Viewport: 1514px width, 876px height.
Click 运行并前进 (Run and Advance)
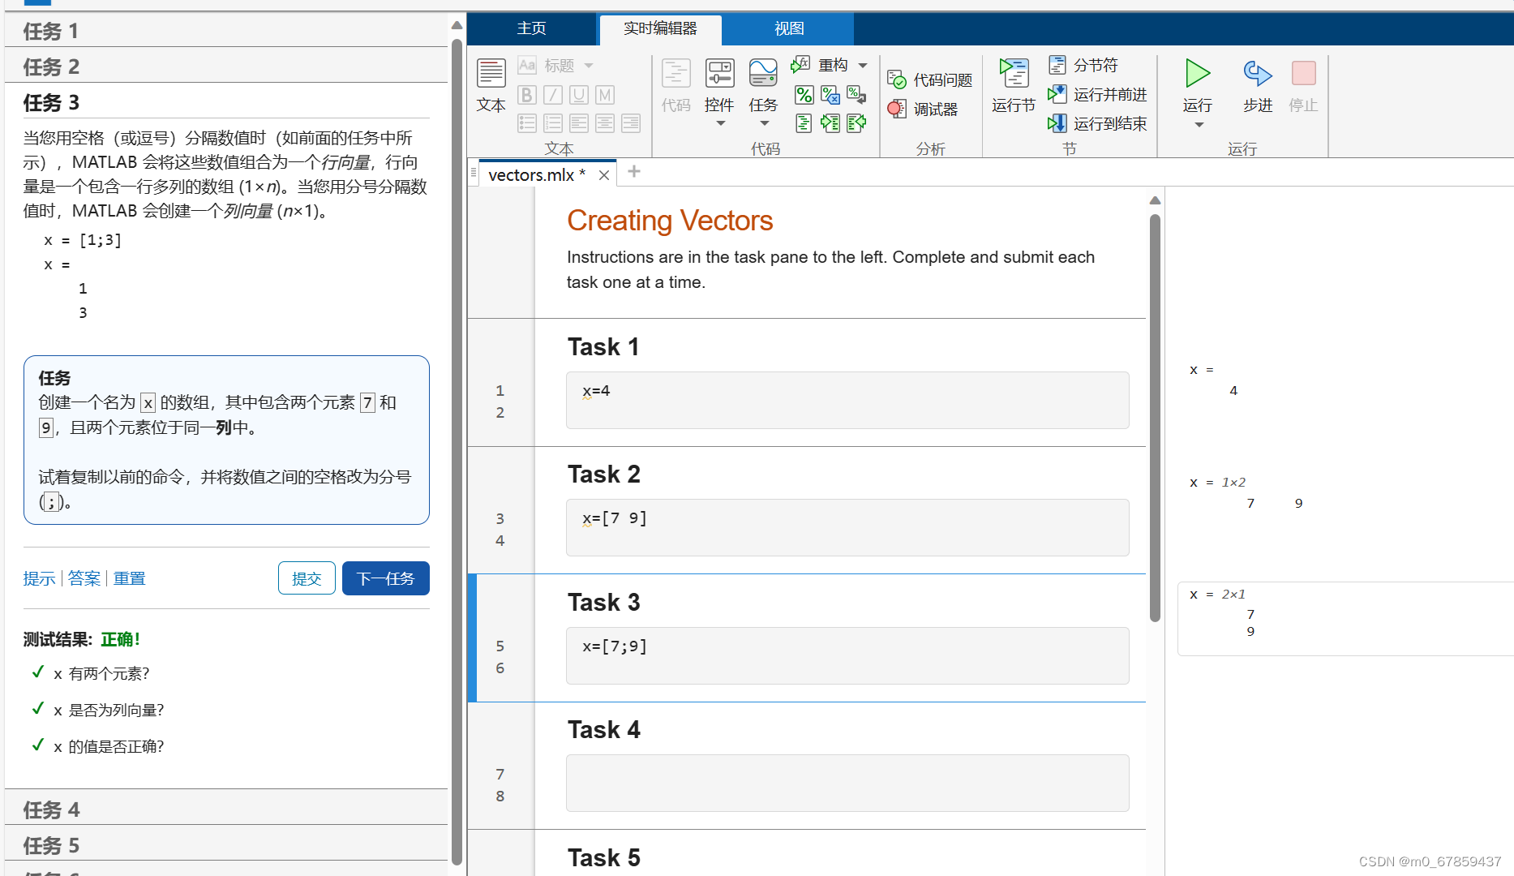tap(1097, 95)
